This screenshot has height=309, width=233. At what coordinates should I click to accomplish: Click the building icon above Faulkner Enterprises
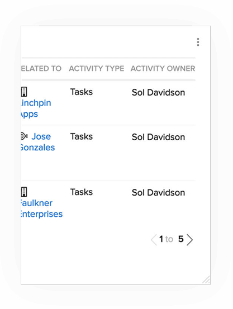24,192
